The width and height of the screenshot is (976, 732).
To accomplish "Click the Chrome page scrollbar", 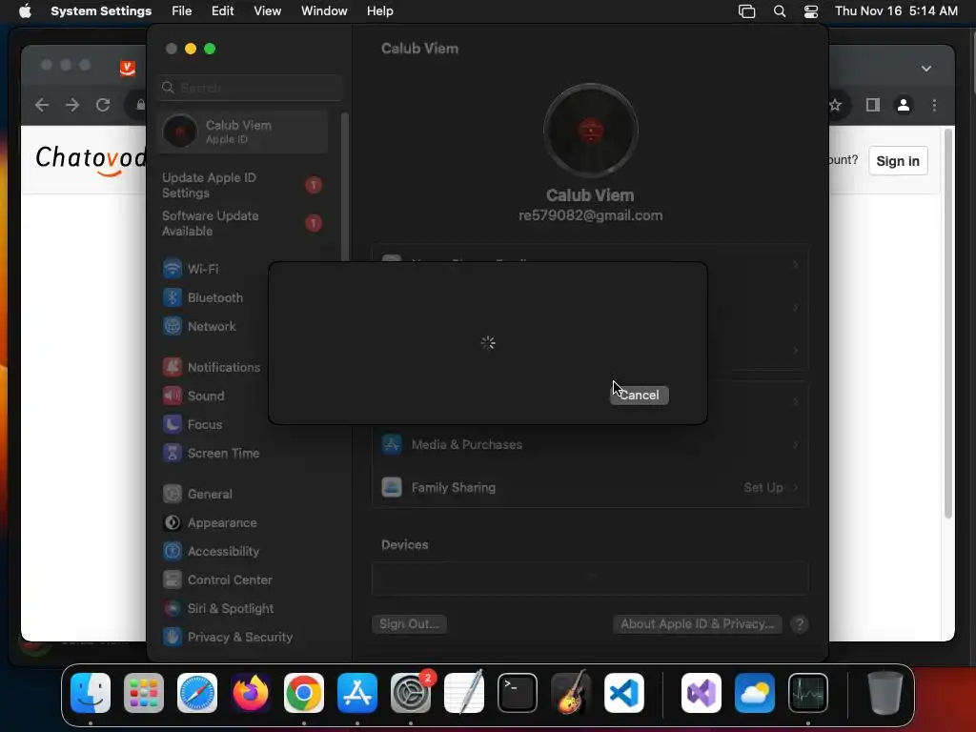I will point(948,324).
